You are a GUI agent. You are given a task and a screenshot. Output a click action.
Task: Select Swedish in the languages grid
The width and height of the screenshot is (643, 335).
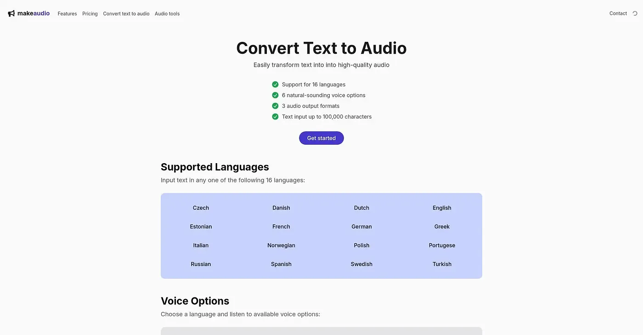click(x=361, y=264)
